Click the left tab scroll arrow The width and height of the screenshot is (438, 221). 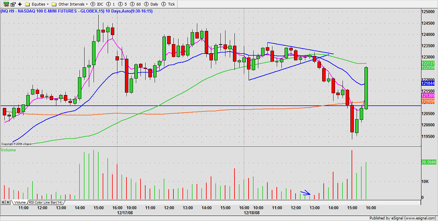coord(4,202)
